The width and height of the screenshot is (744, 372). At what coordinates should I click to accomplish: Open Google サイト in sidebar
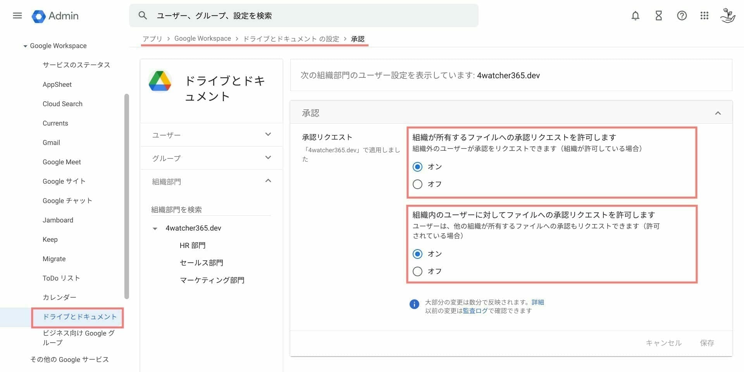(x=64, y=181)
